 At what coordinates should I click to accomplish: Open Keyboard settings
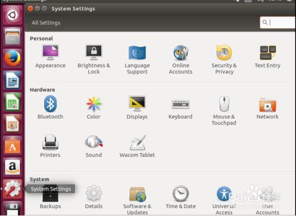pyautogui.click(x=180, y=109)
